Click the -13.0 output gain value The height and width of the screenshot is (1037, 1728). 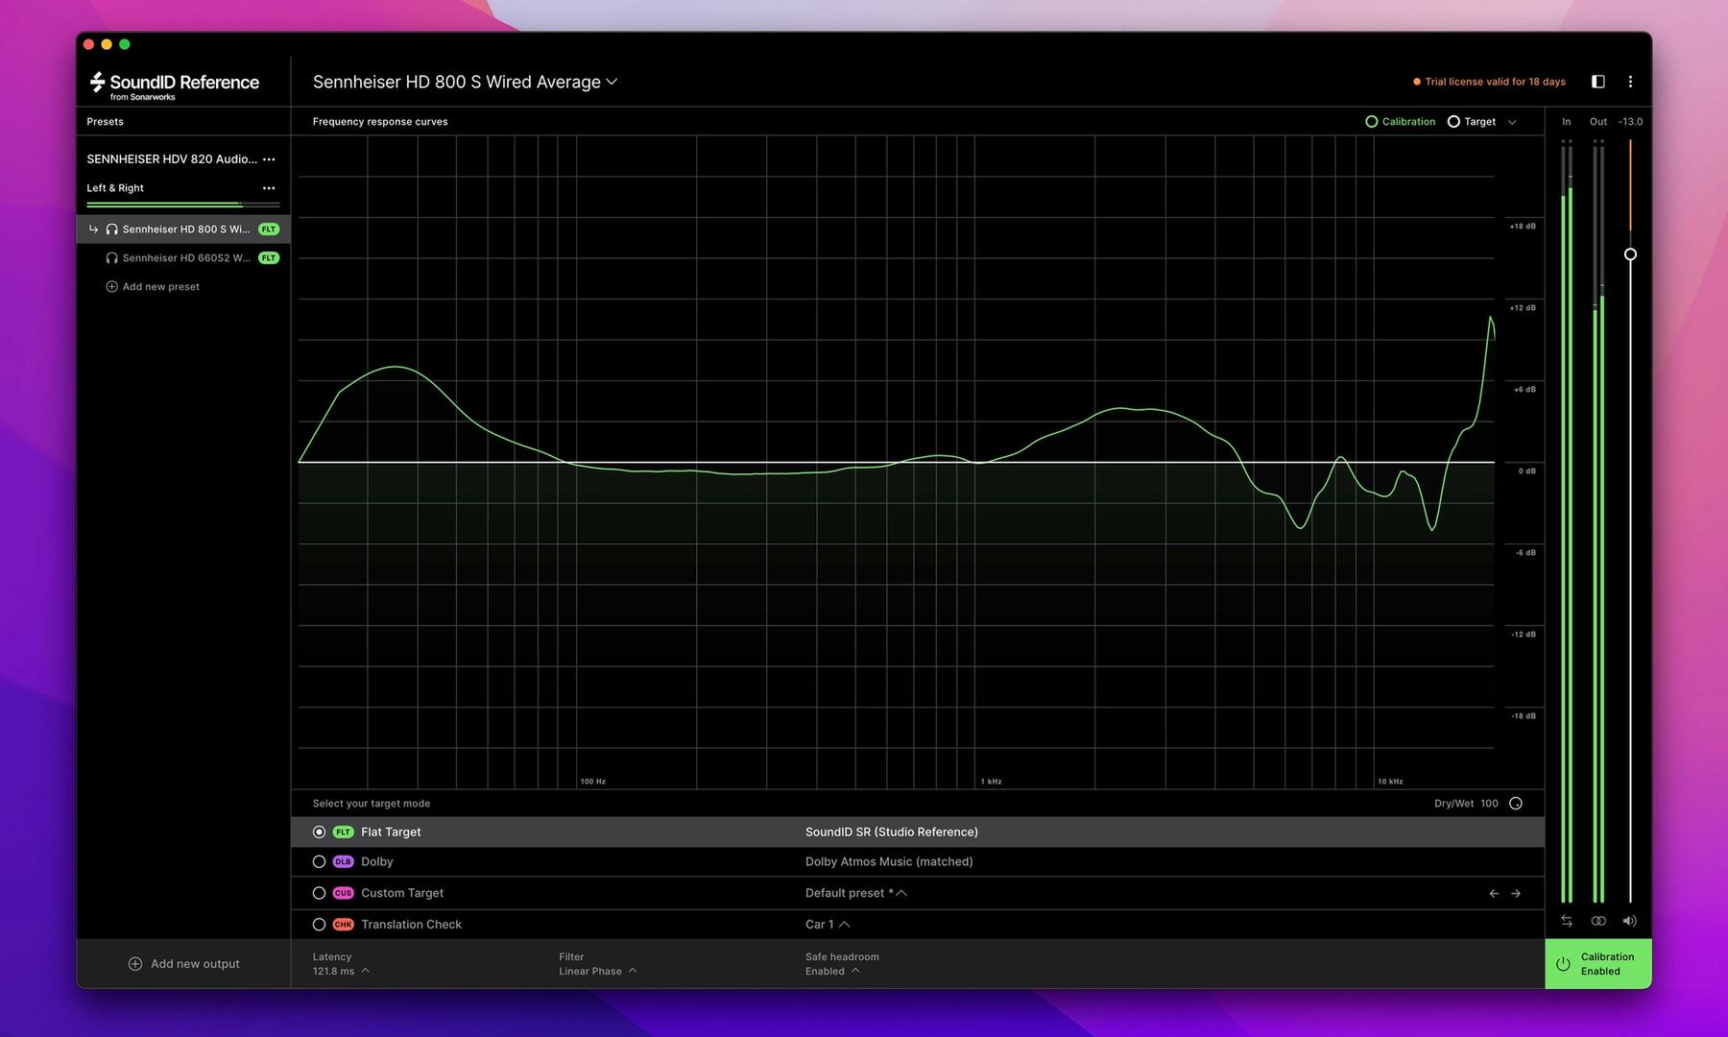(x=1630, y=122)
